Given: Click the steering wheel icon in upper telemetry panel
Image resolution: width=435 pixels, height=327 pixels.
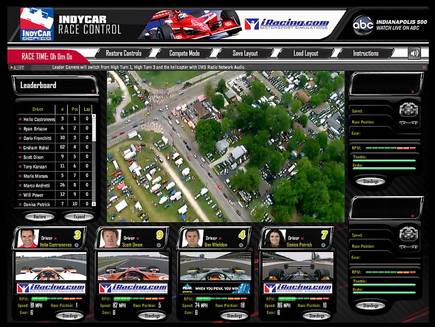Looking at the screenshot, I should pyautogui.click(x=408, y=110).
